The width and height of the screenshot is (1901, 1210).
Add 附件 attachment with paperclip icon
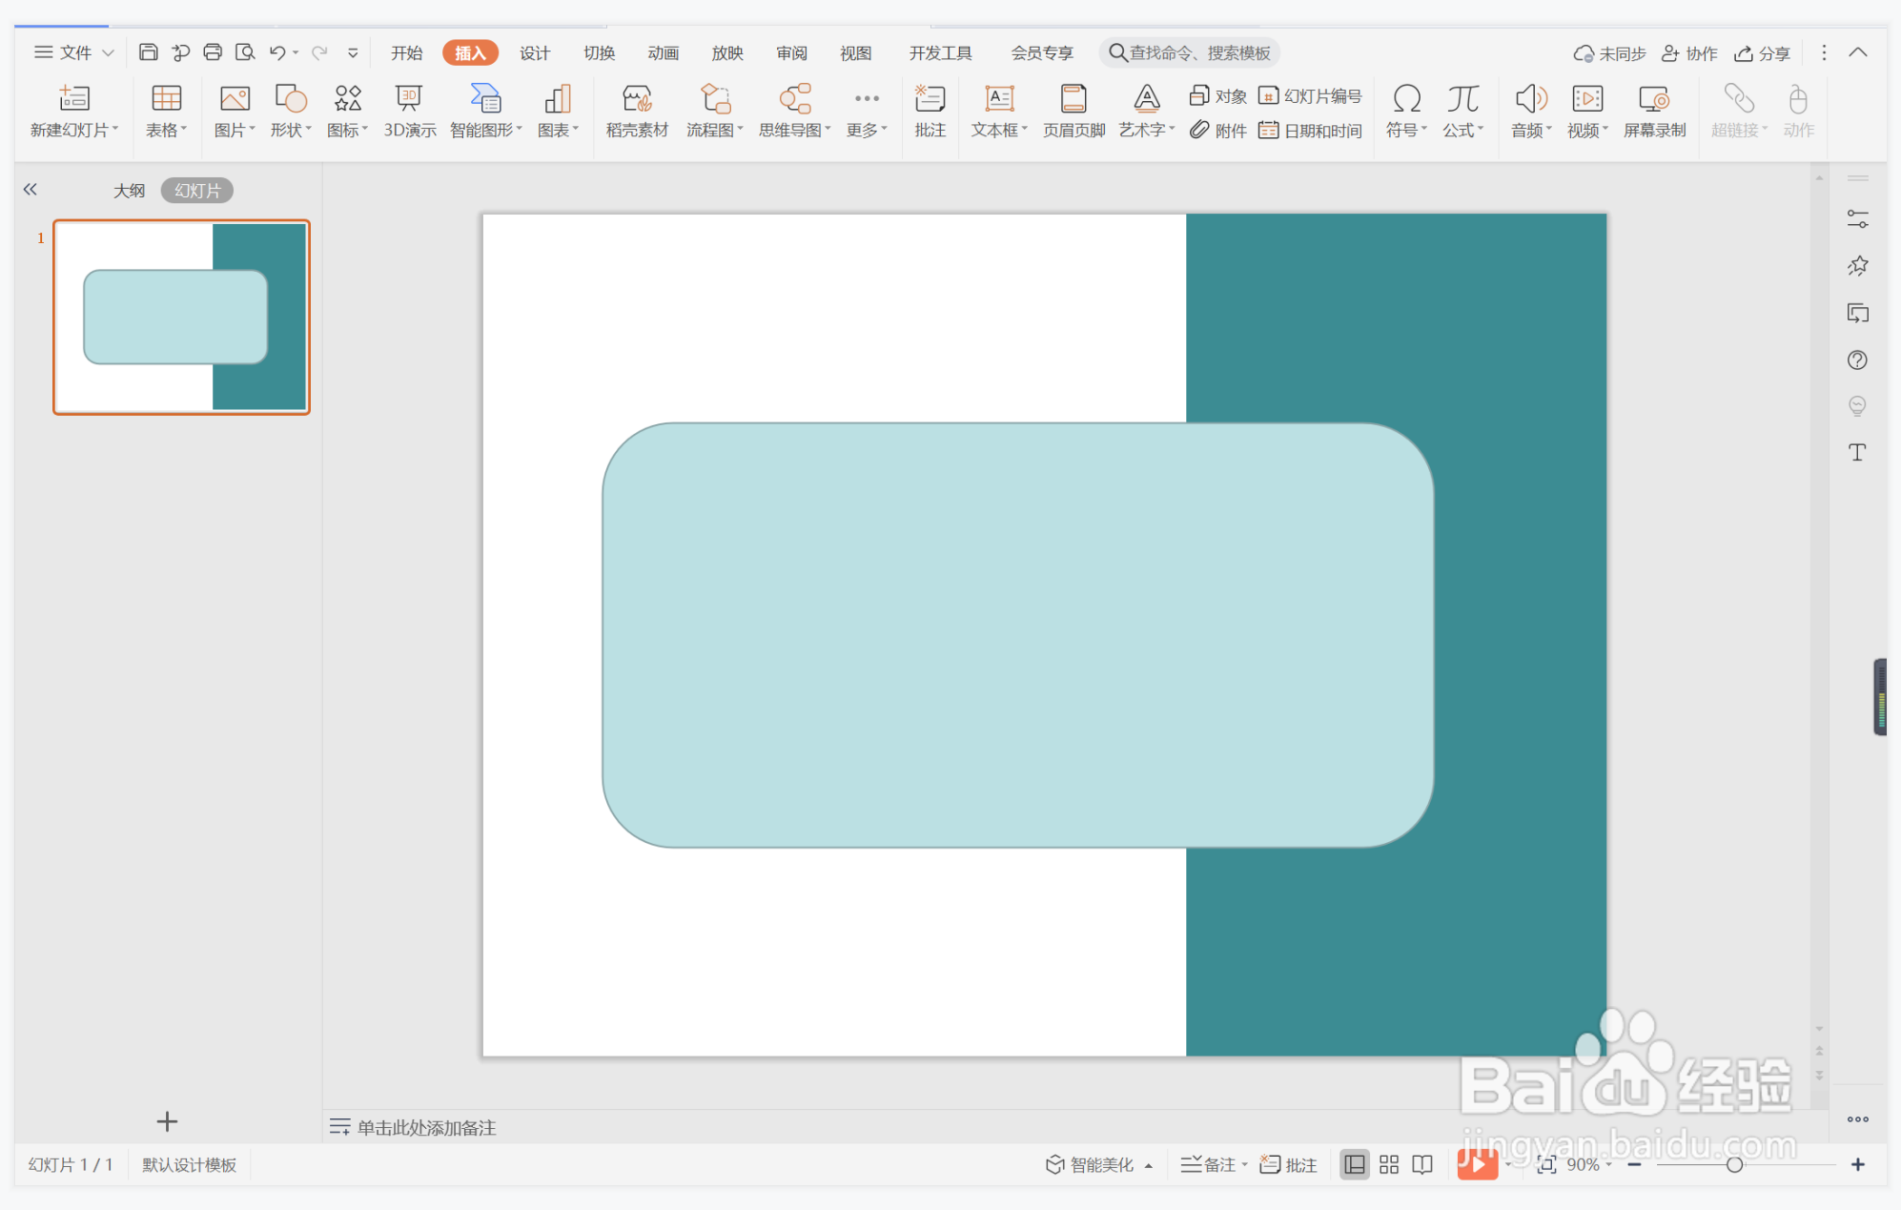(x=1218, y=131)
